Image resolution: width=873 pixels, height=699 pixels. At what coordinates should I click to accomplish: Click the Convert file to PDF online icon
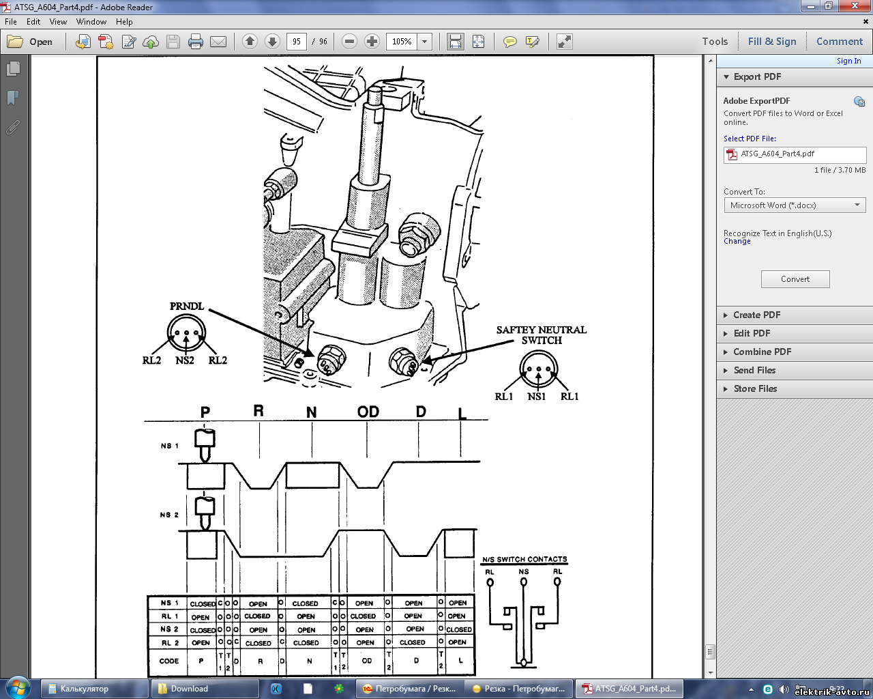(83, 42)
